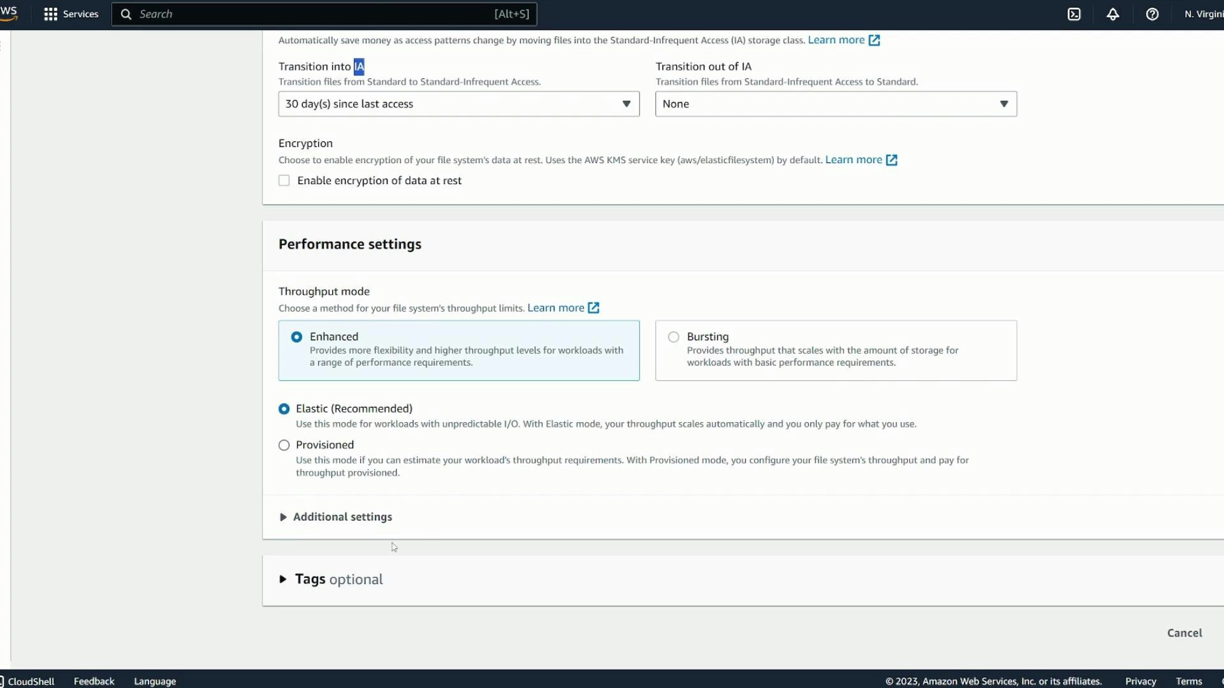The image size is (1224, 688).
Task: Open the Services grid menu
Action: pos(70,13)
